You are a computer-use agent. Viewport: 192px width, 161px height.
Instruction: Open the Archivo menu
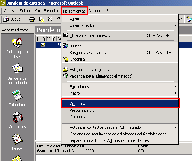10,11
